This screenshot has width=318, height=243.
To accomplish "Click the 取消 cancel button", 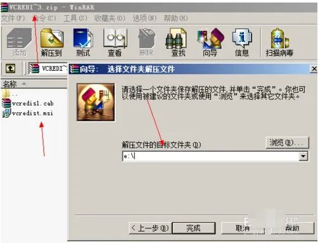I will 243,228.
